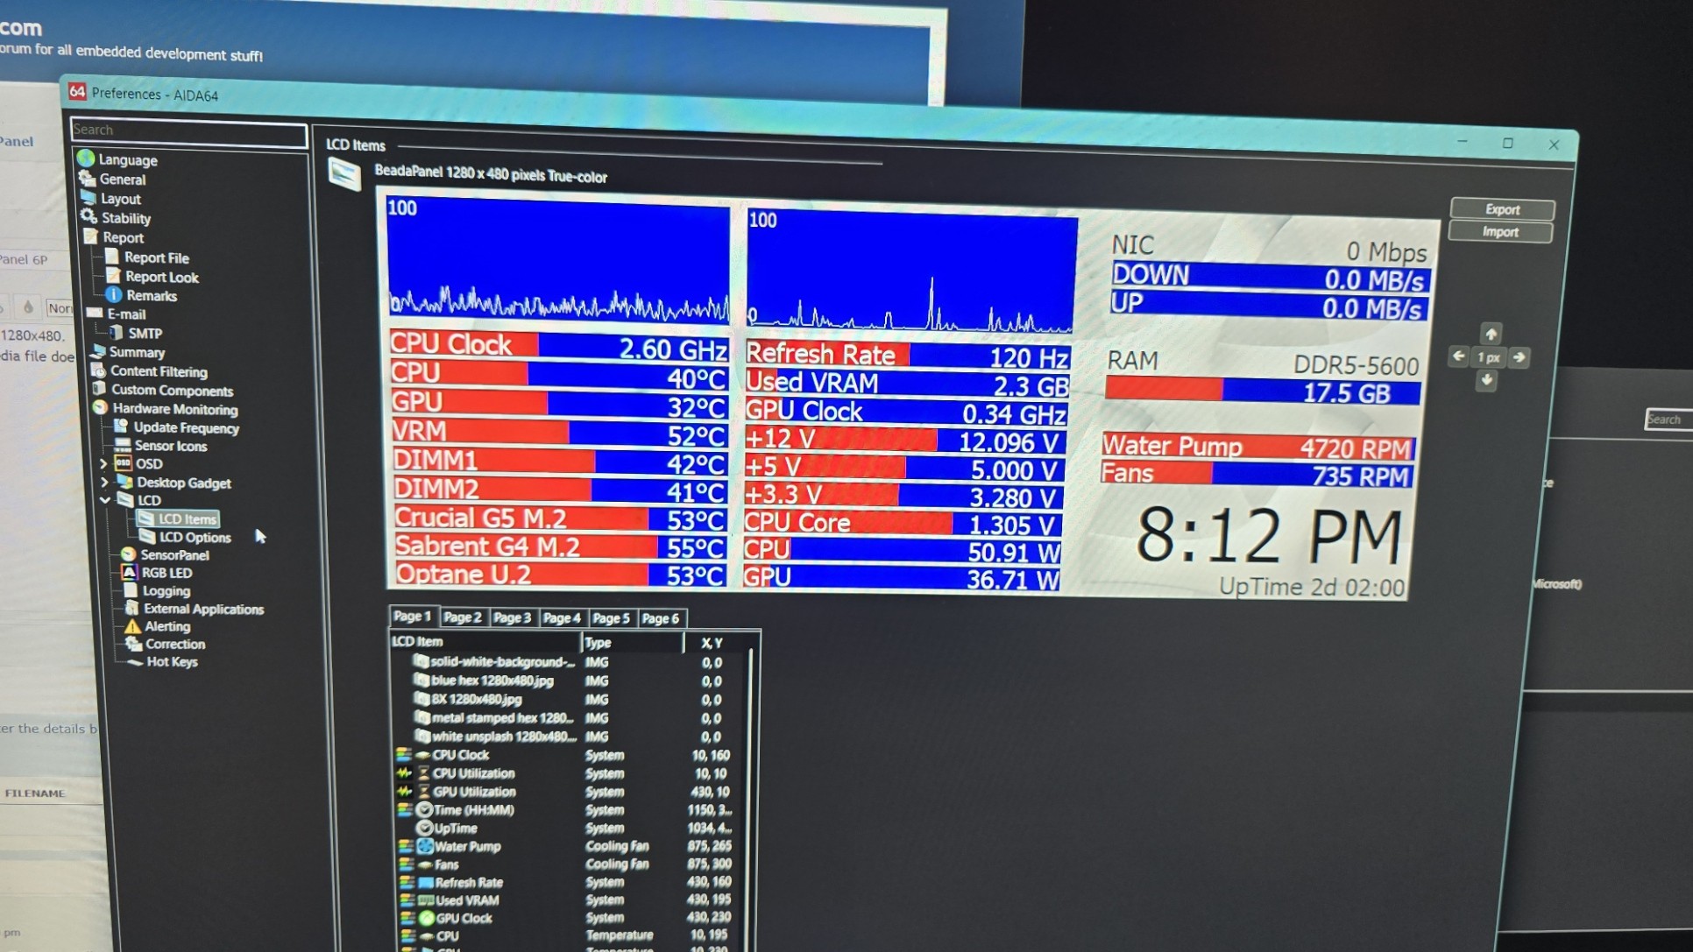This screenshot has width=1693, height=952.
Task: Collapse the LCD tree node
Action: tap(104, 500)
